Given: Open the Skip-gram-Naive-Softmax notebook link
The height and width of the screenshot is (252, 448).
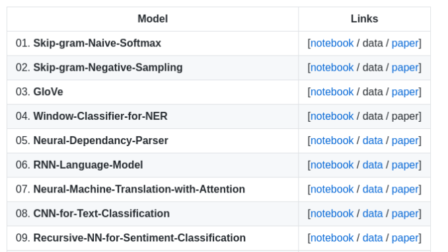Looking at the screenshot, I should [x=332, y=43].
